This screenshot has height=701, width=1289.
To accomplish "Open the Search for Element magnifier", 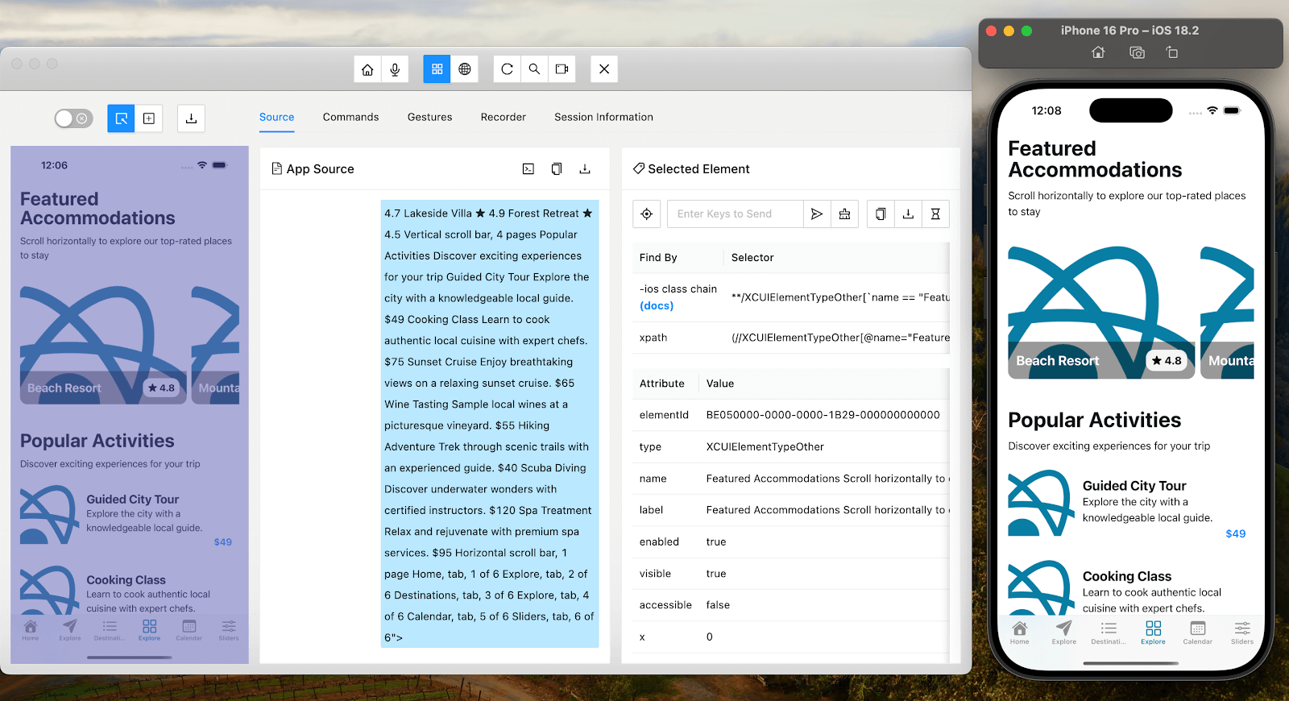I will click(534, 69).
